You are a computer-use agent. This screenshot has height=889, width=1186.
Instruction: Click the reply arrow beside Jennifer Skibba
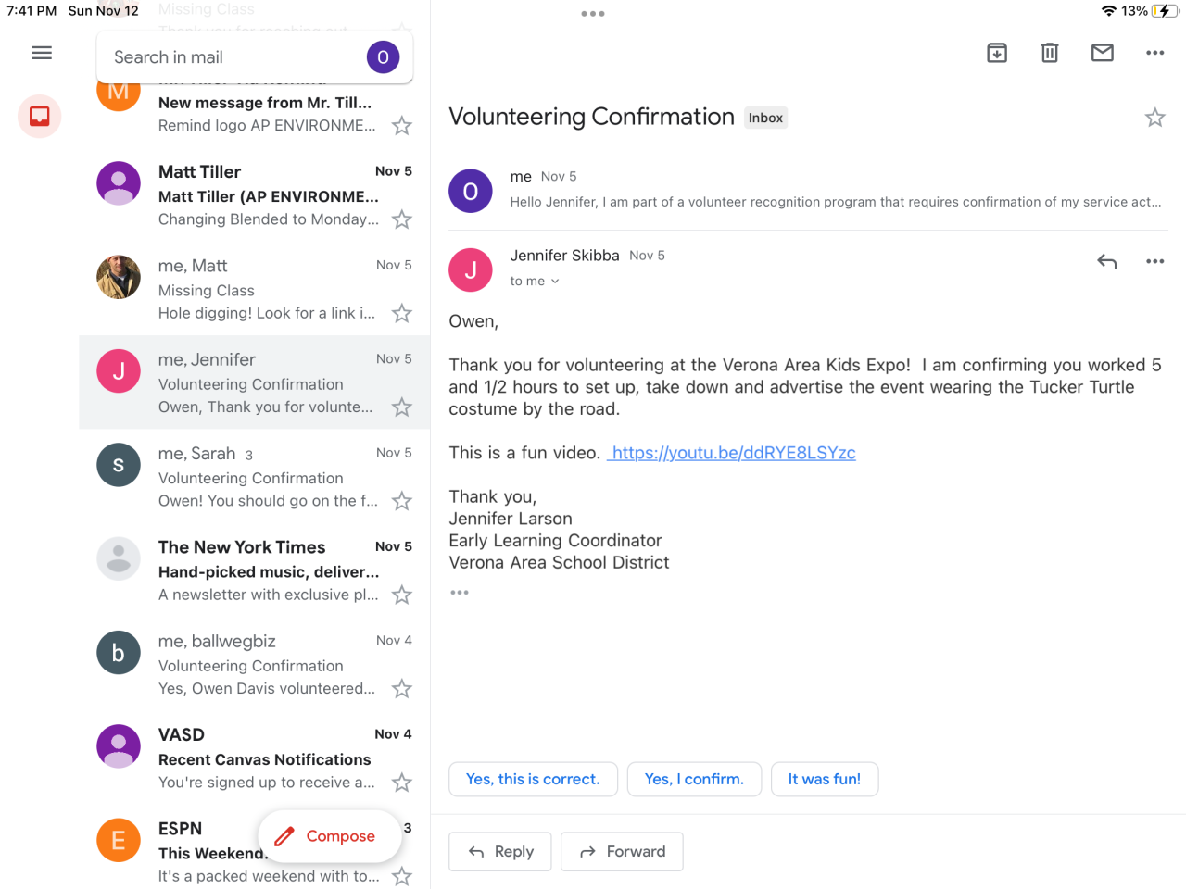(x=1106, y=261)
